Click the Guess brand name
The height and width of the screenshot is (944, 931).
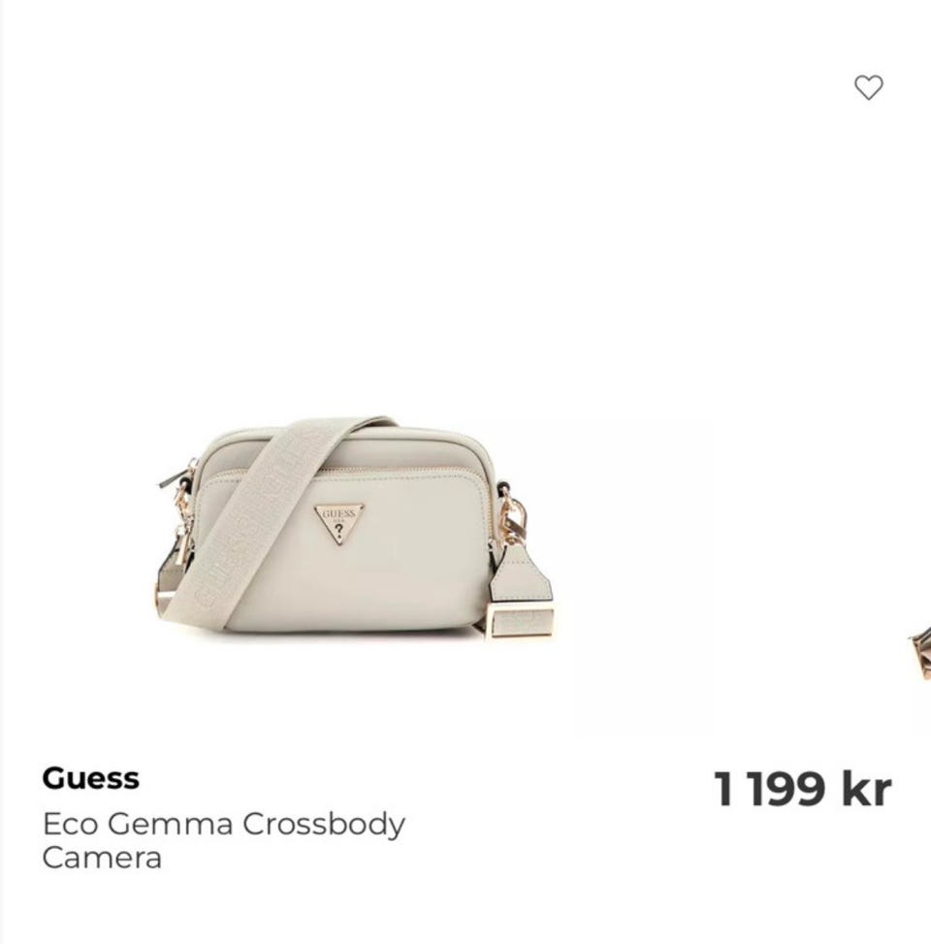pos(91,778)
